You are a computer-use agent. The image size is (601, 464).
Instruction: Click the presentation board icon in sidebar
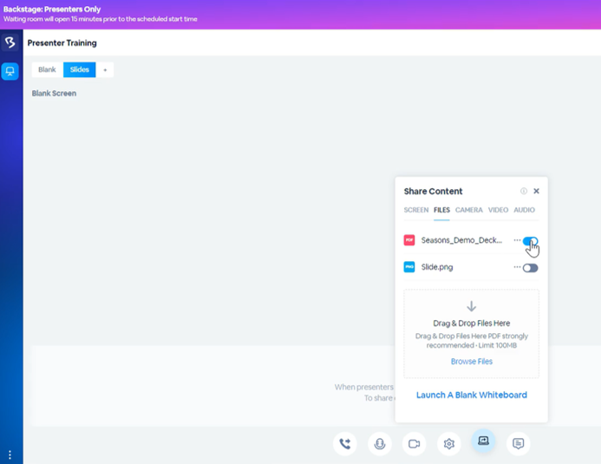pos(10,71)
